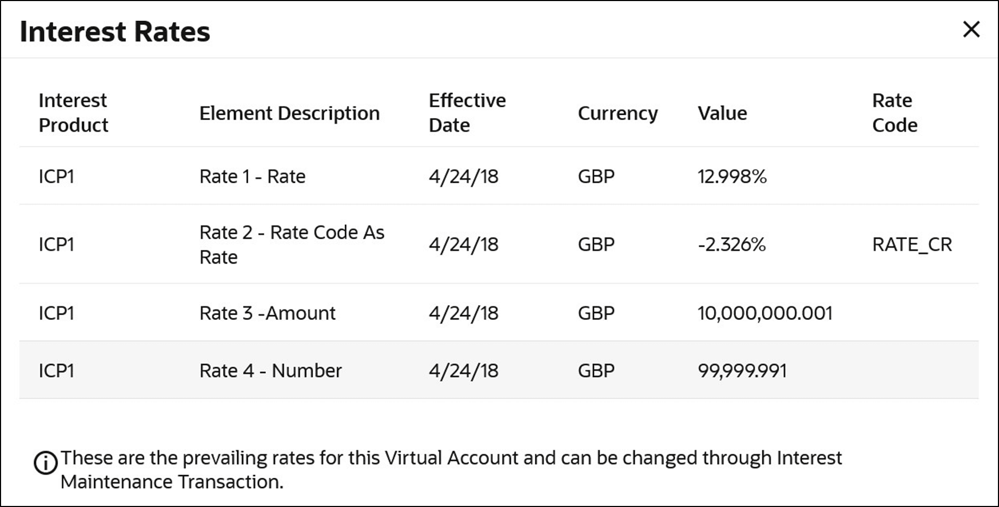Screen dimensions: 999x507
Task: Click the information icon next to the note
Action: click(45, 462)
